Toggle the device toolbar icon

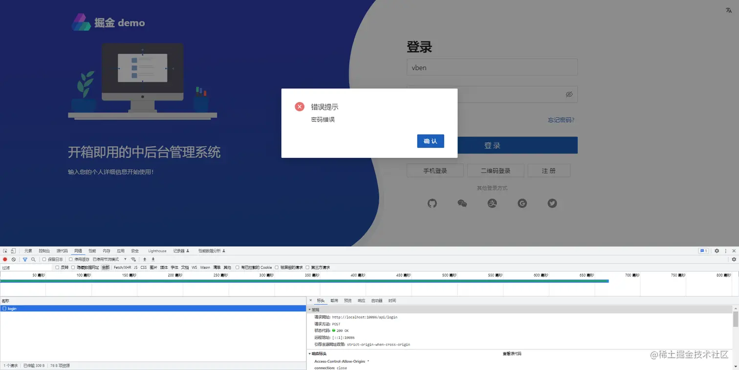[13, 251]
